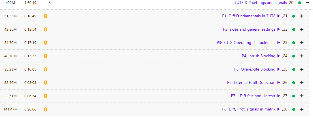This screenshot has height=117, width=313.
Task: Click the shield icon for P7 lesson
Action: click(45, 96)
